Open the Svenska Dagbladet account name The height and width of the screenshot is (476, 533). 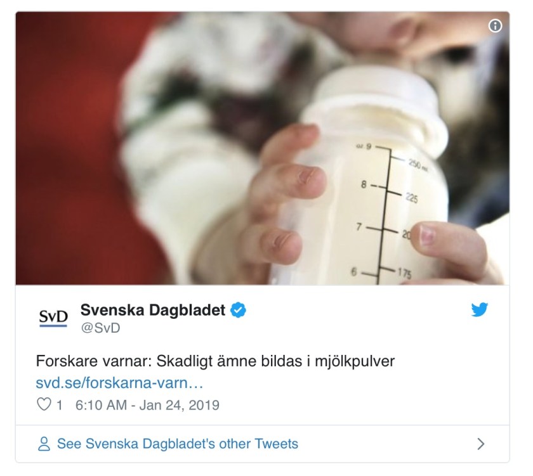pos(153,310)
